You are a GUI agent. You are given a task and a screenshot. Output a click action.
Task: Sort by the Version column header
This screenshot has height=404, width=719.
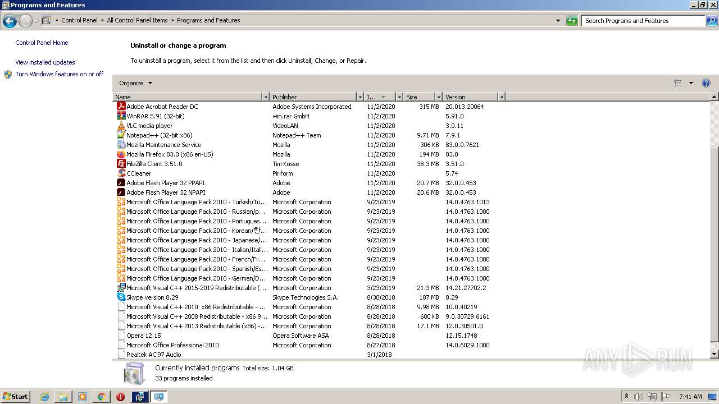(x=470, y=97)
